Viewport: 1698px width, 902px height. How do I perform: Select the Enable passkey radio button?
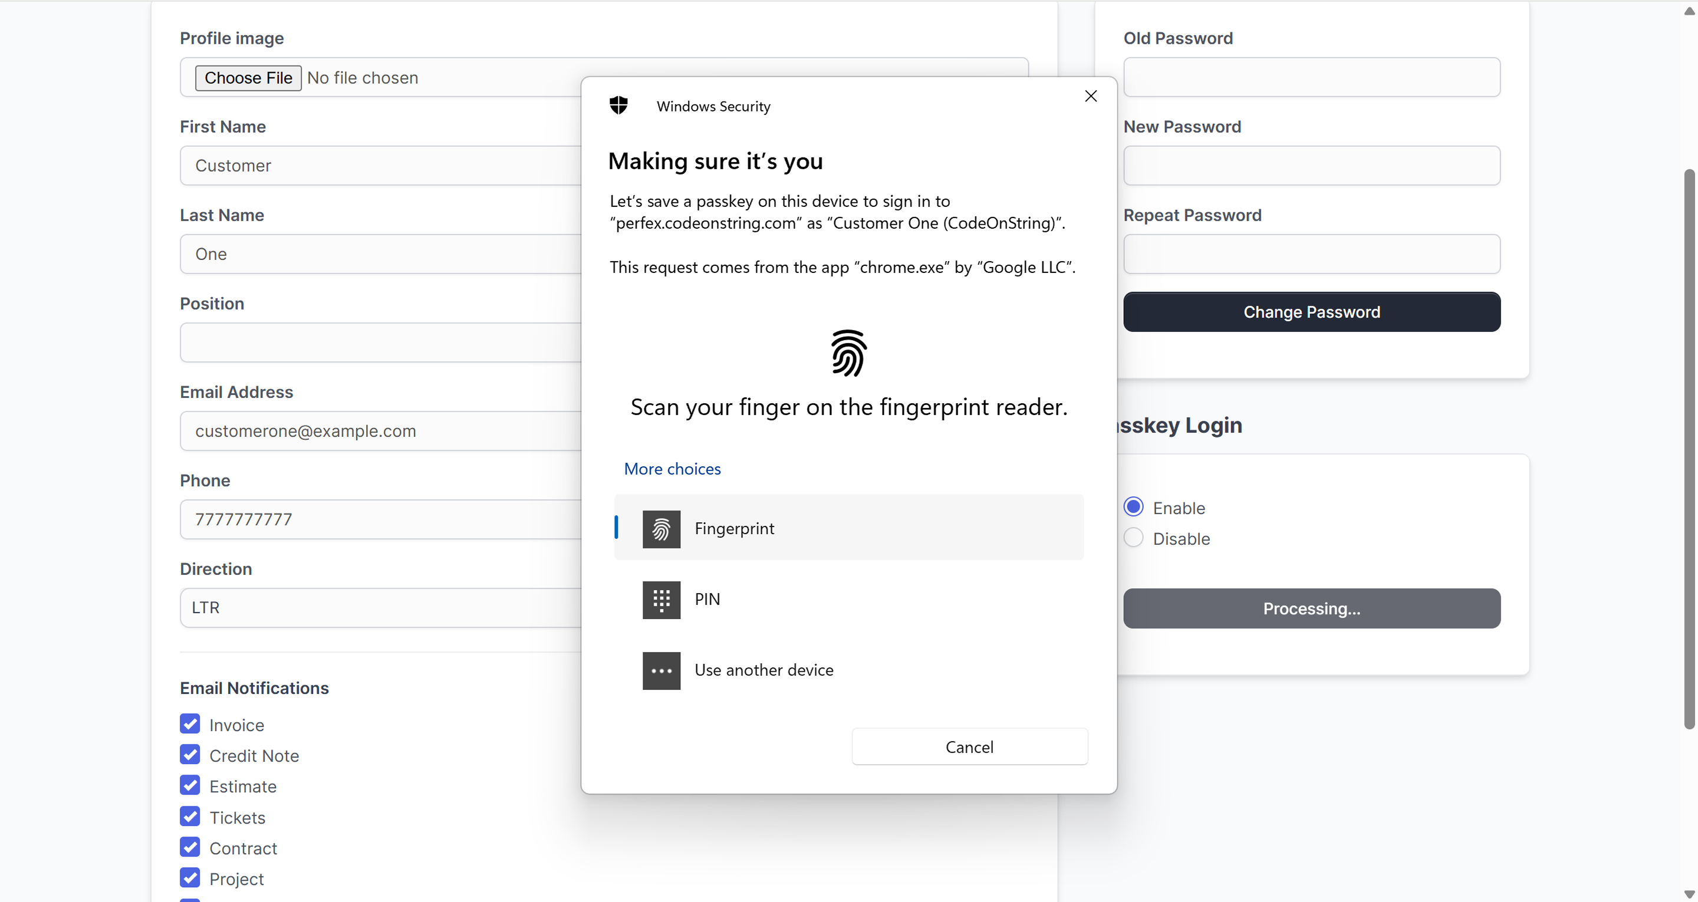point(1133,507)
